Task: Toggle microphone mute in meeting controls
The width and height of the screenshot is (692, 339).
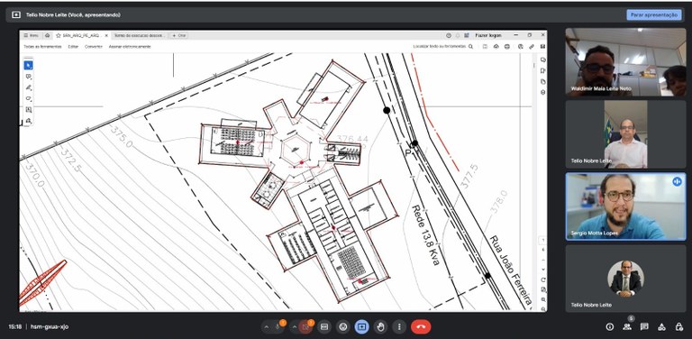Action: 278,327
